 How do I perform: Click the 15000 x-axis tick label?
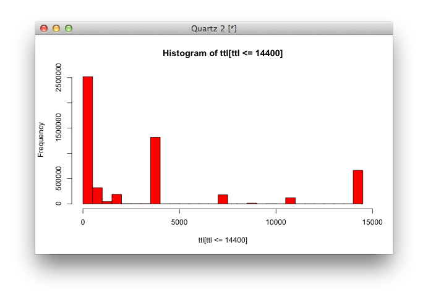pos(372,221)
